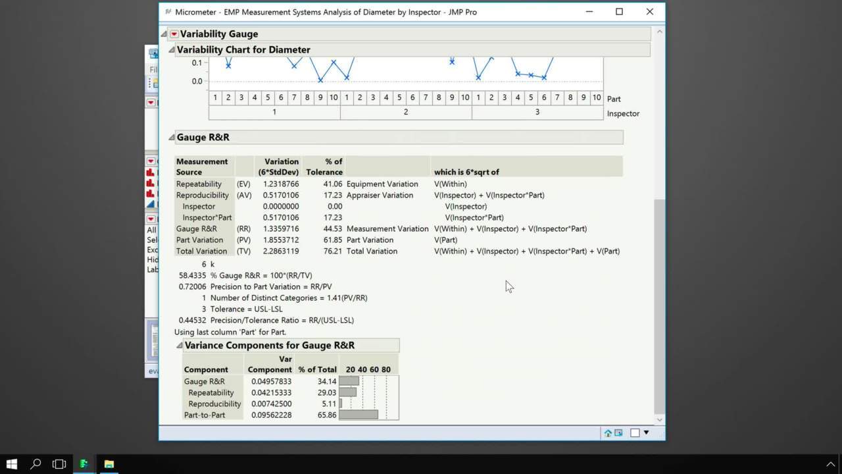Viewport: 842px width, 474px height.
Task: Collapse the Gauge R&R report section
Action: pos(172,138)
